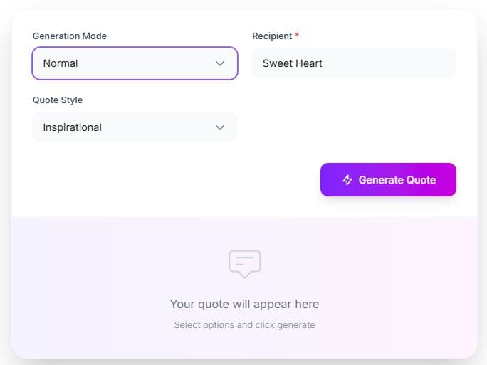Open the Generation Mode dropdown
This screenshot has width=487, height=365.
pyautogui.click(x=135, y=63)
